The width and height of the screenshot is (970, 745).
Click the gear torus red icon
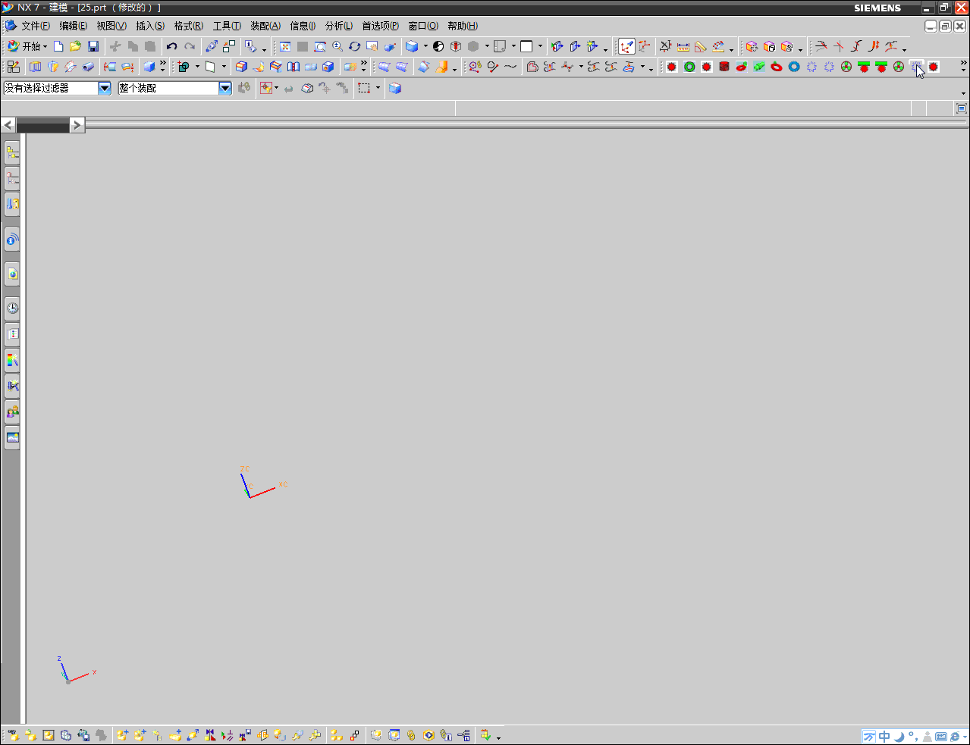777,67
